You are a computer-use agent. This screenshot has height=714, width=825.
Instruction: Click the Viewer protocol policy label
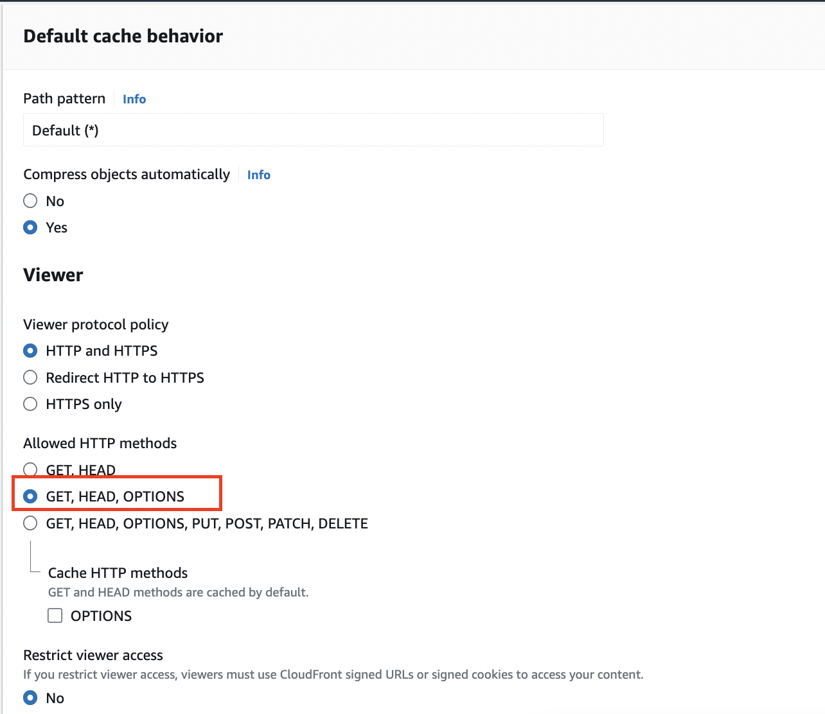96,324
